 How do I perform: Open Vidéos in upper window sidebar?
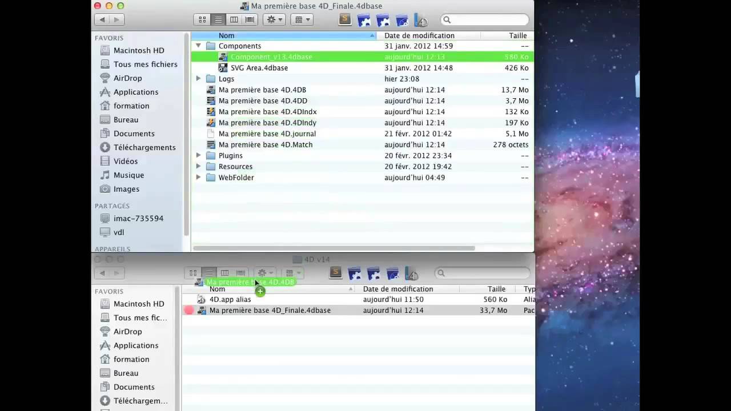(126, 161)
